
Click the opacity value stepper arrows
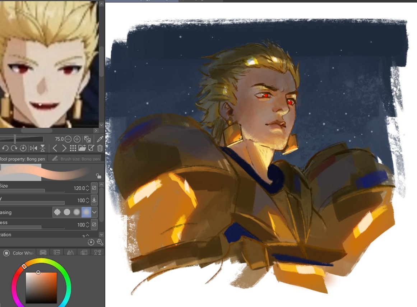click(87, 200)
